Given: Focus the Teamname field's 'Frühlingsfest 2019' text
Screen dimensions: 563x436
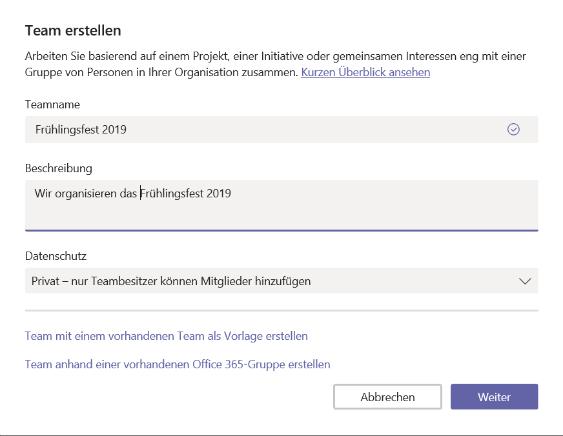Looking at the screenshot, I should [81, 130].
